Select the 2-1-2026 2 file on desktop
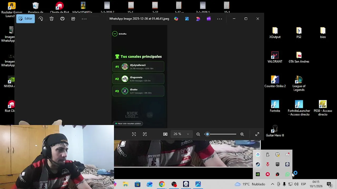 107,7
